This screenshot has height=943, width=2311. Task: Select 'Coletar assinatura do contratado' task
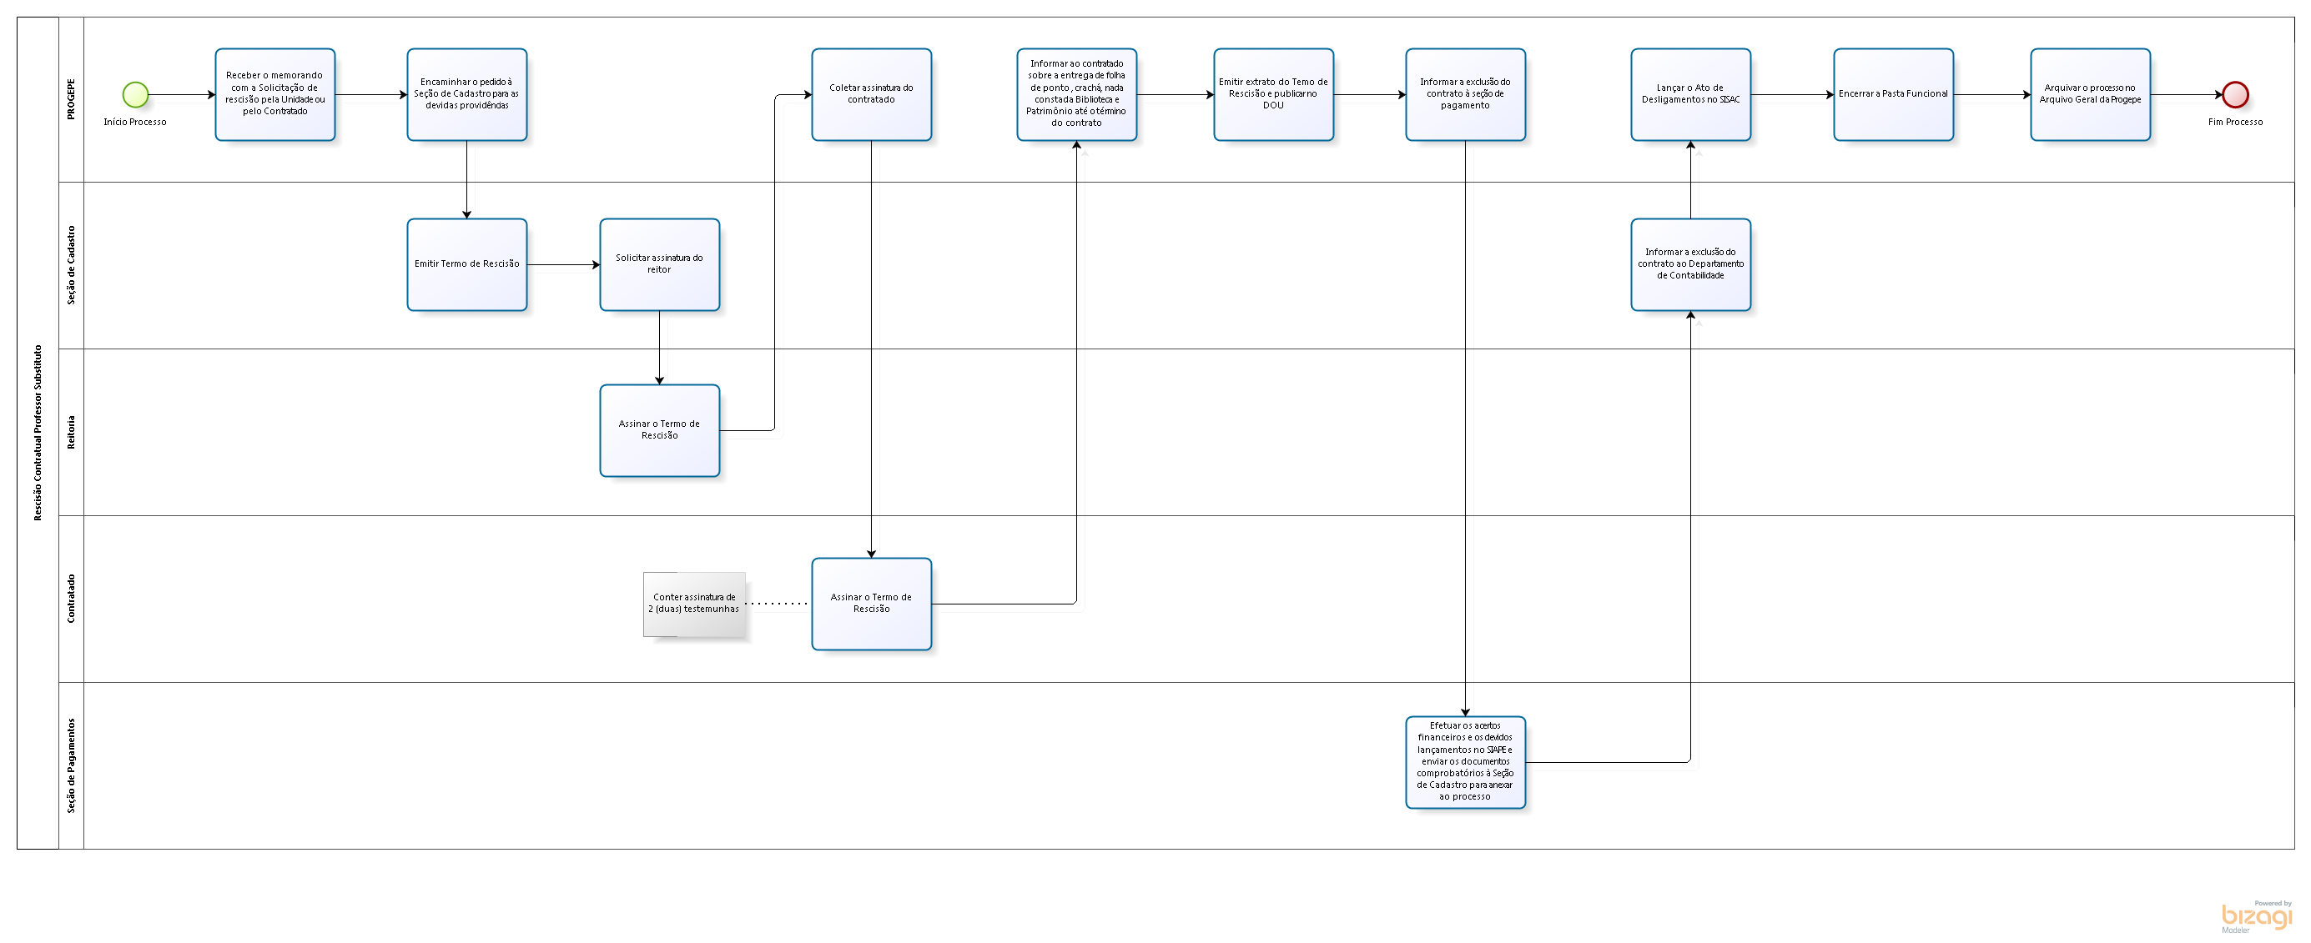pyautogui.click(x=871, y=94)
